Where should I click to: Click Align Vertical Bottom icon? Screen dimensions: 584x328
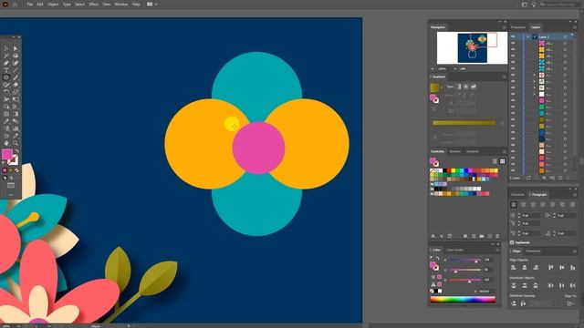(573, 268)
